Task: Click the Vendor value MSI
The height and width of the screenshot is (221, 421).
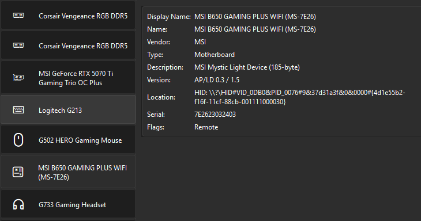Action: pos(200,42)
